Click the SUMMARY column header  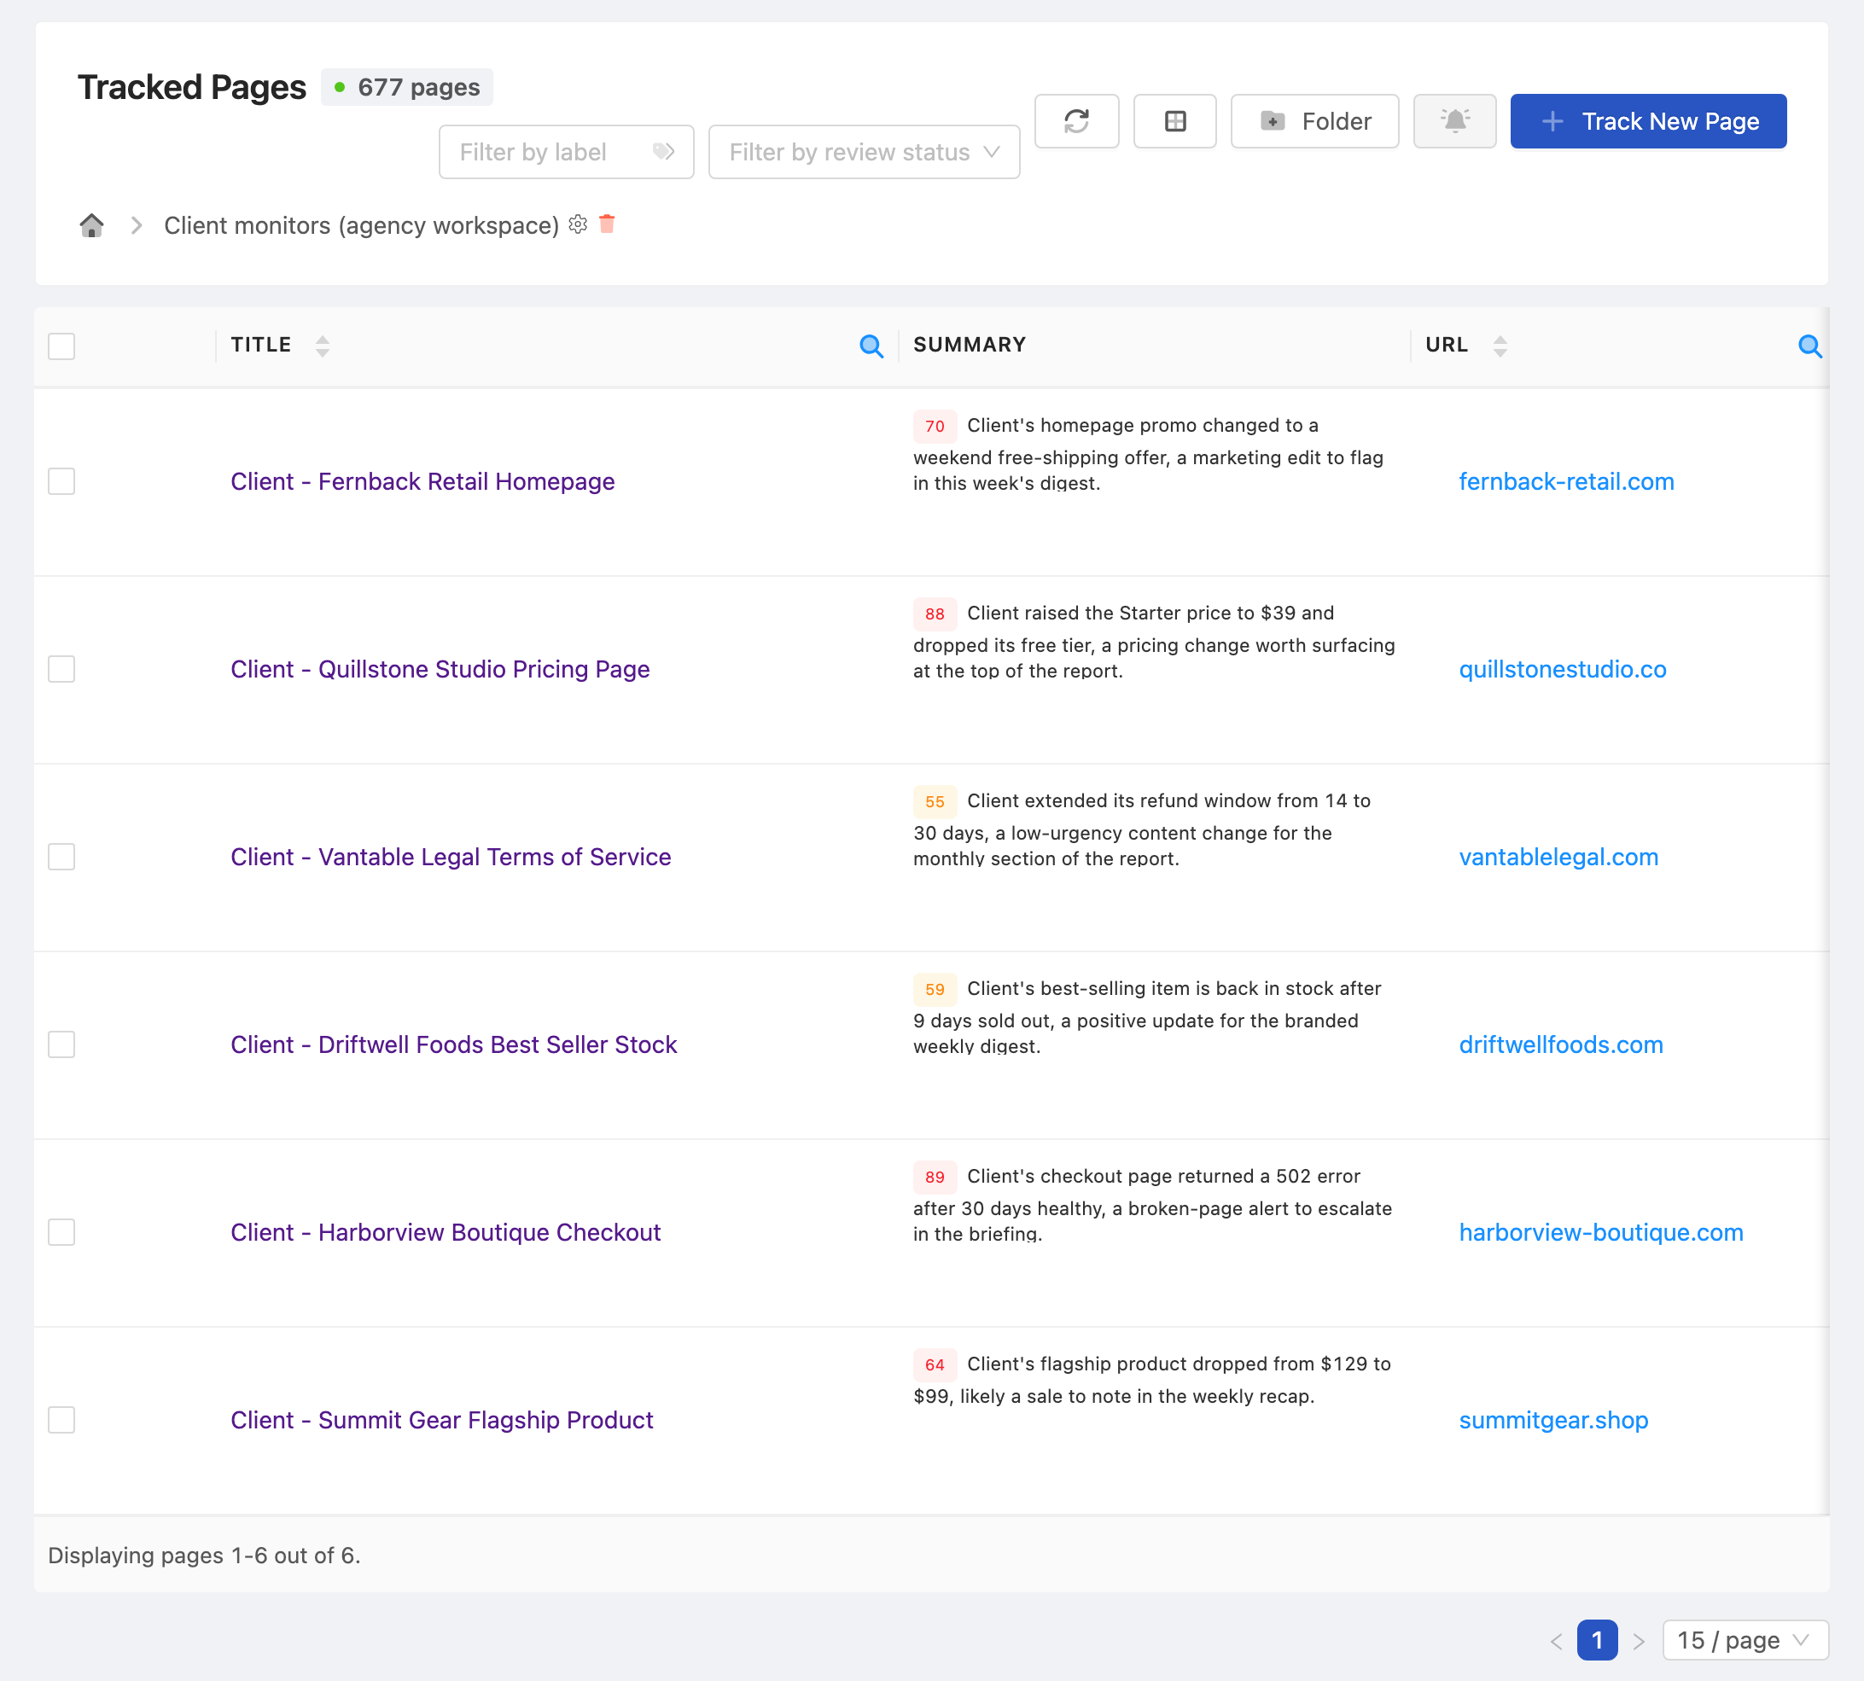969,345
